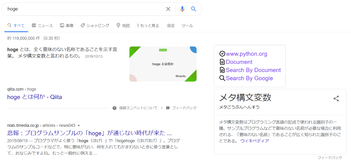Click the www.python.org checkmark icon
351x164 pixels.
(222, 54)
